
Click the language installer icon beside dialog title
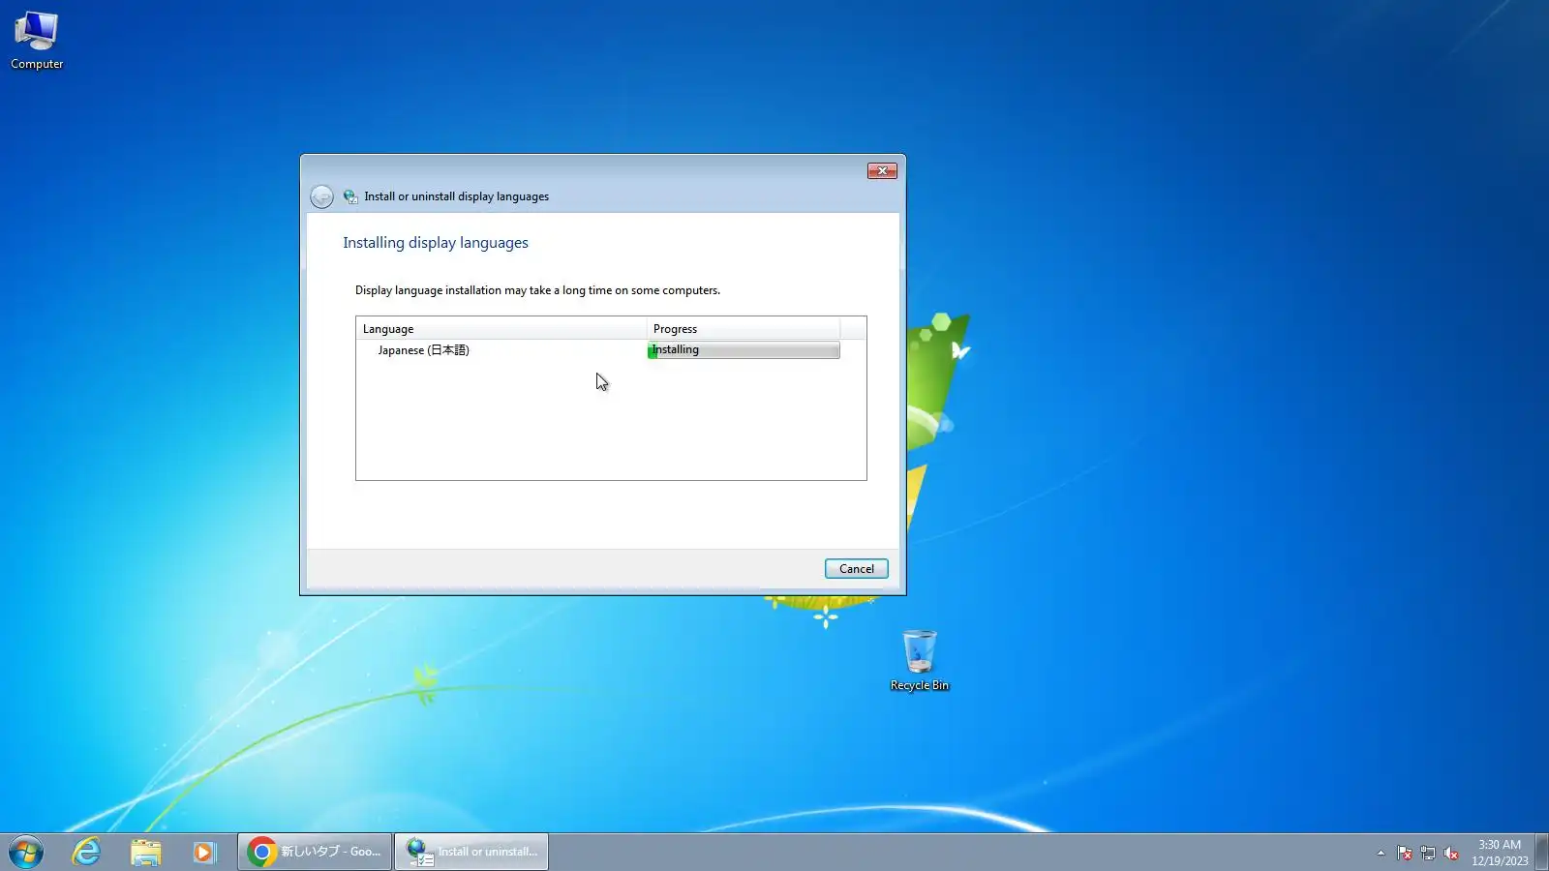click(350, 196)
